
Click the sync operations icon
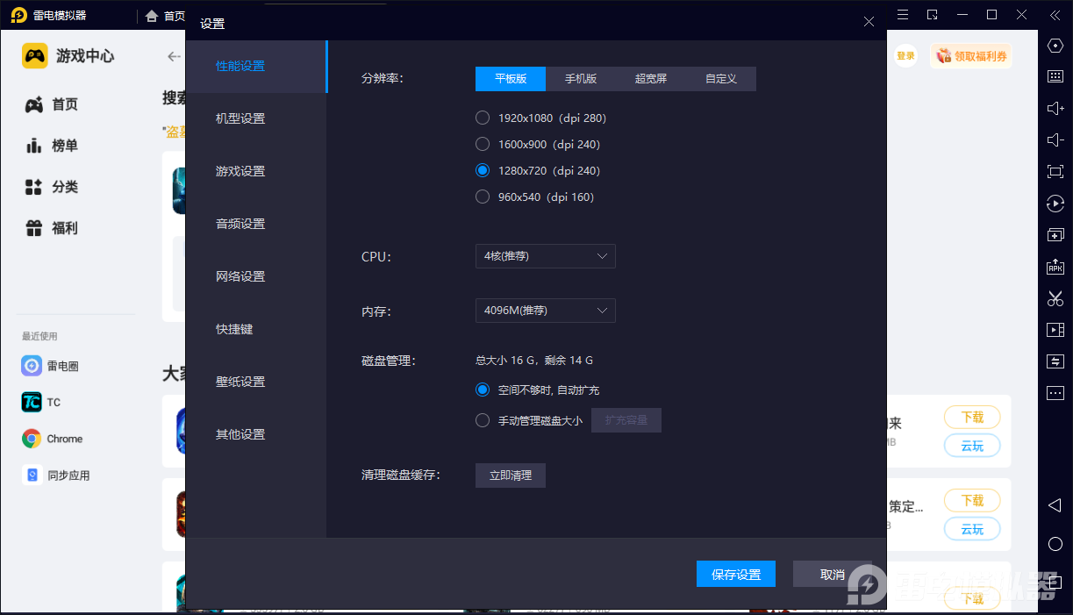point(1055,361)
